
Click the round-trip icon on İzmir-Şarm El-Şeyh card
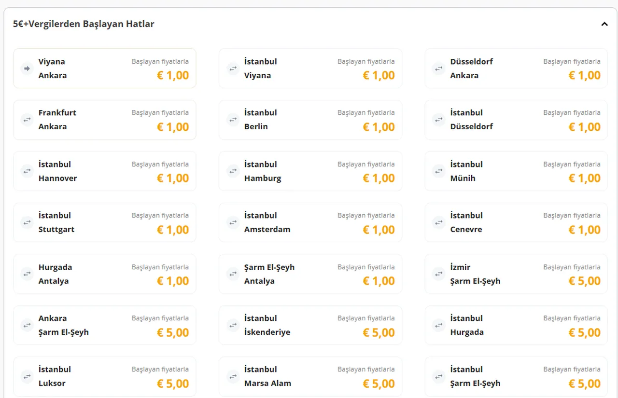pyautogui.click(x=438, y=274)
